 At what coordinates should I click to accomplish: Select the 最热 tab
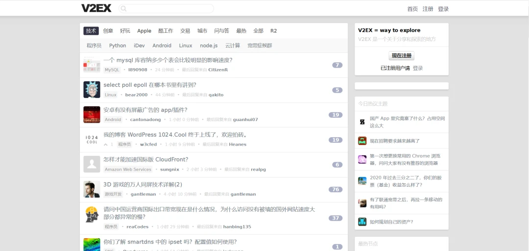coord(241,31)
